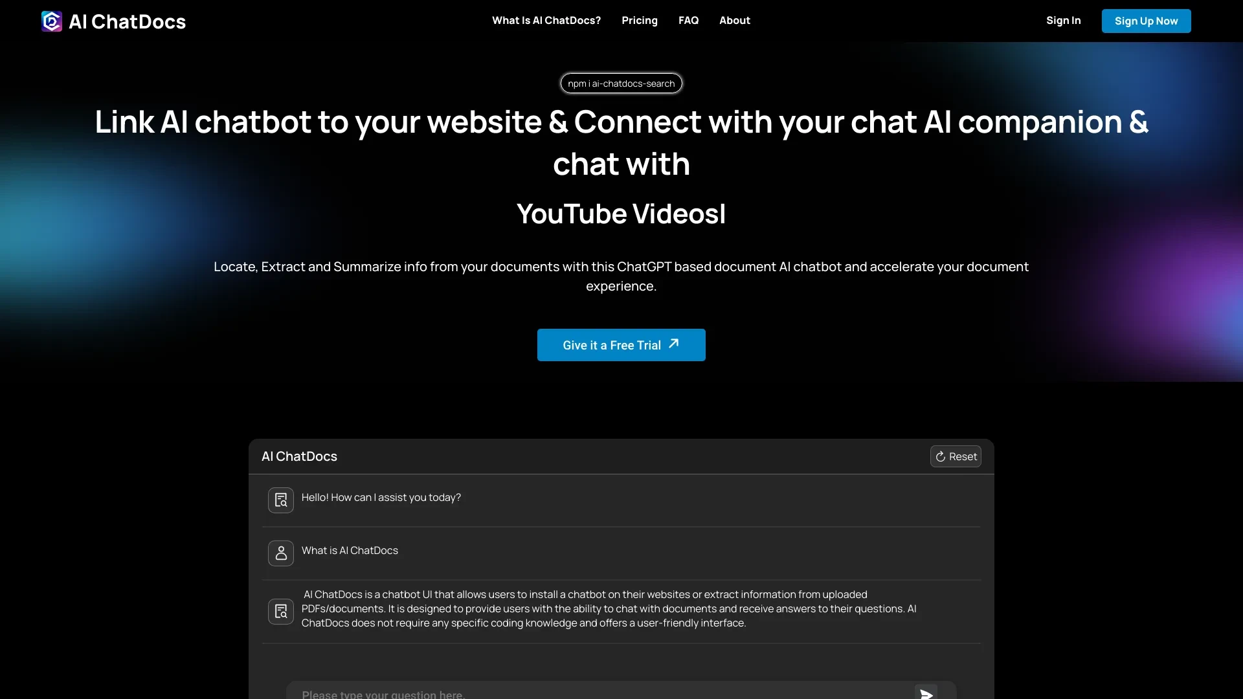Click the send message arrow icon

(926, 692)
